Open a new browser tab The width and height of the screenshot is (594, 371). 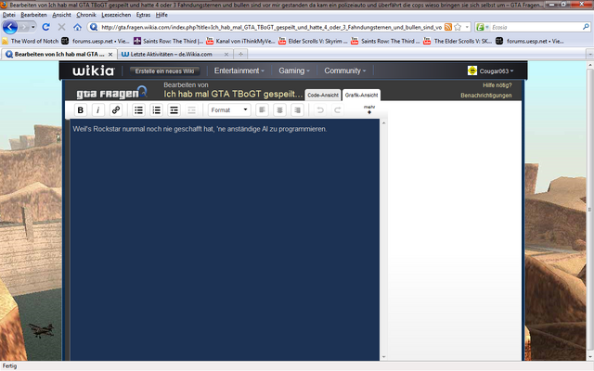coord(240,54)
